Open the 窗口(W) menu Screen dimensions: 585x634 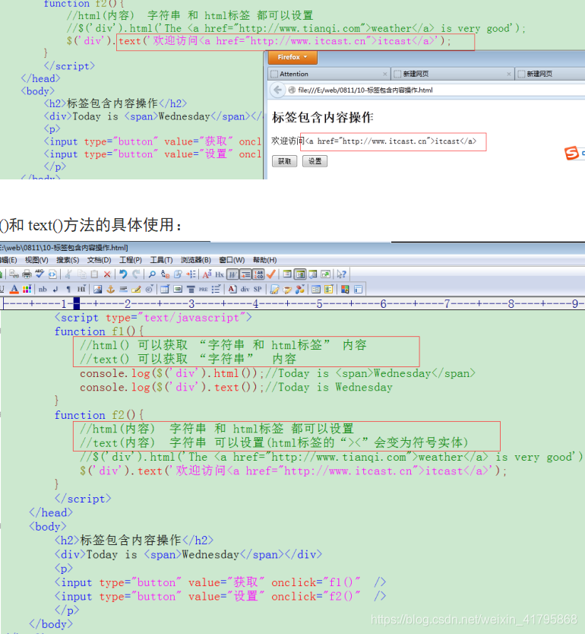pos(232,260)
